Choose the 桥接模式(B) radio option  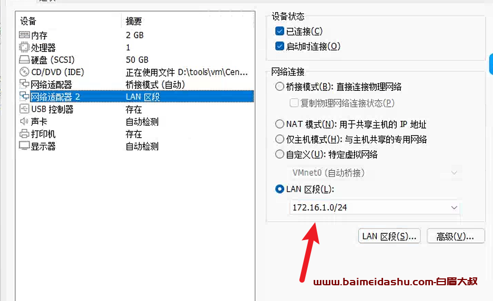[279, 86]
